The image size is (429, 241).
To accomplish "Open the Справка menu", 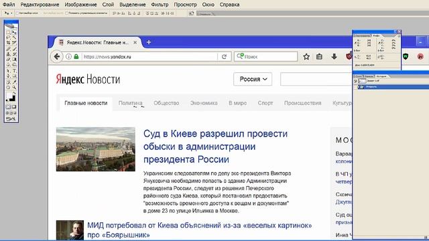I will coord(229,5).
